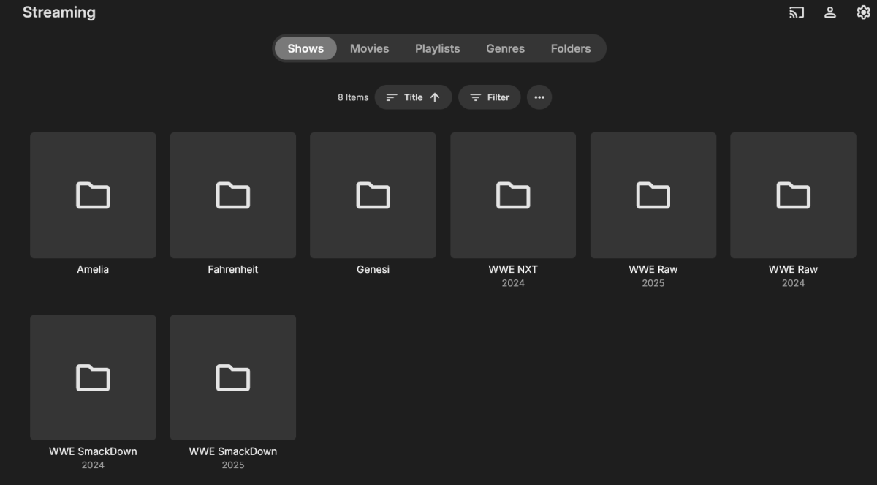The height and width of the screenshot is (485, 877).
Task: Click the WWE NXT folder icon
Action: click(x=512, y=195)
